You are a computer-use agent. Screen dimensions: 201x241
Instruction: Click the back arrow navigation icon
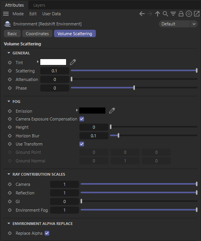142,14
